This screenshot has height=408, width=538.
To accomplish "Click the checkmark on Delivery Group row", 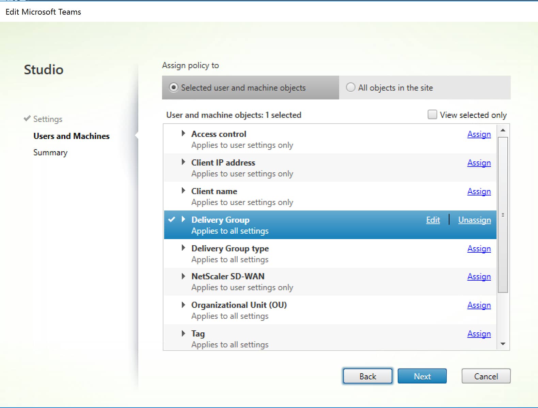I will coord(172,219).
